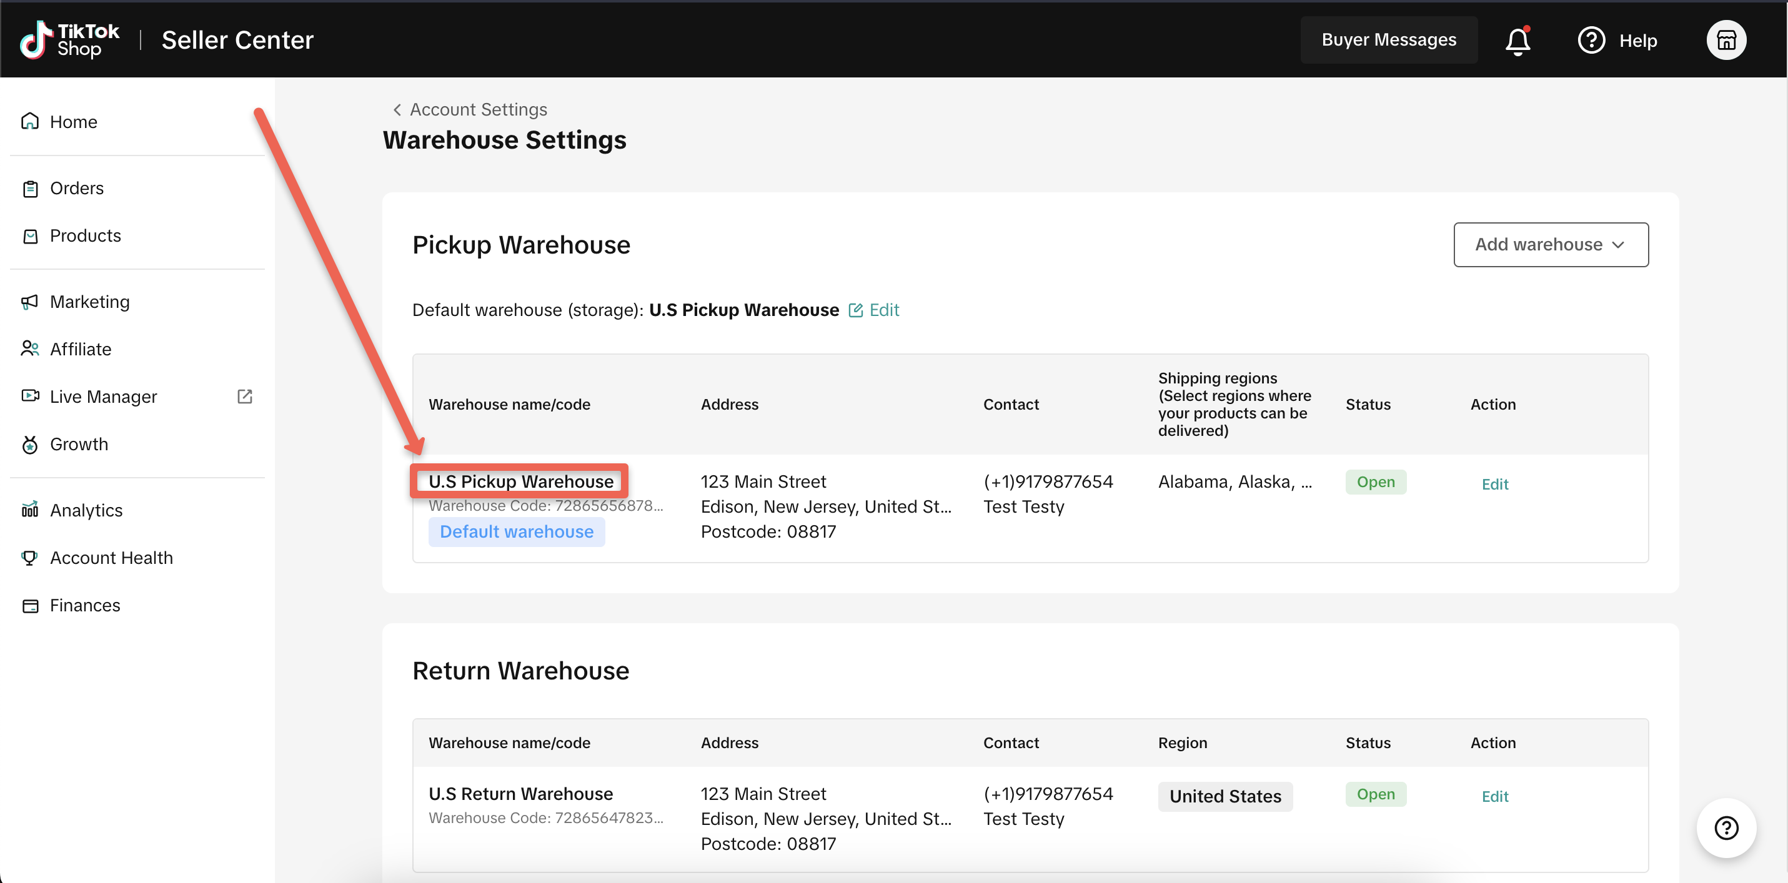Click the Analytics chart icon

[x=30, y=510]
